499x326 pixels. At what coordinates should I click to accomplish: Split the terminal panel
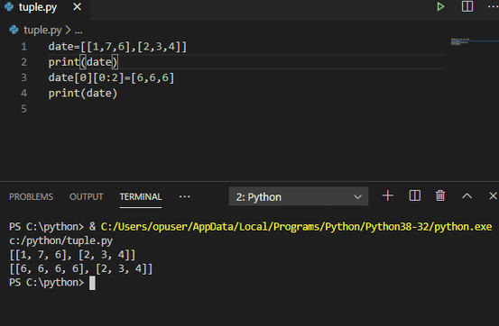pyautogui.click(x=415, y=195)
